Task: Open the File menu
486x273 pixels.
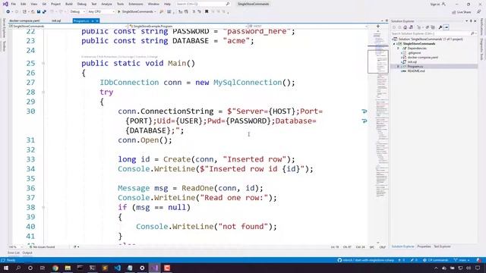Action: click(14, 4)
